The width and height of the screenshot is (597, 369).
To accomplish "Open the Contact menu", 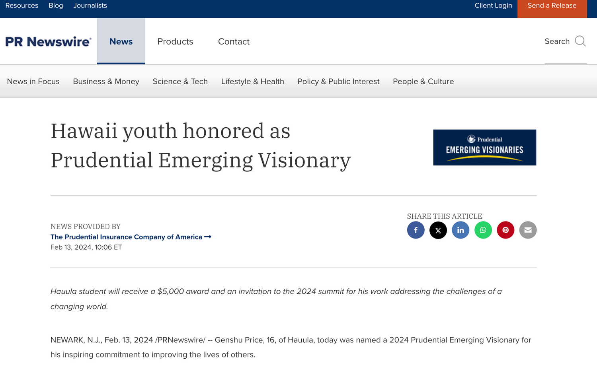I will 234,41.
